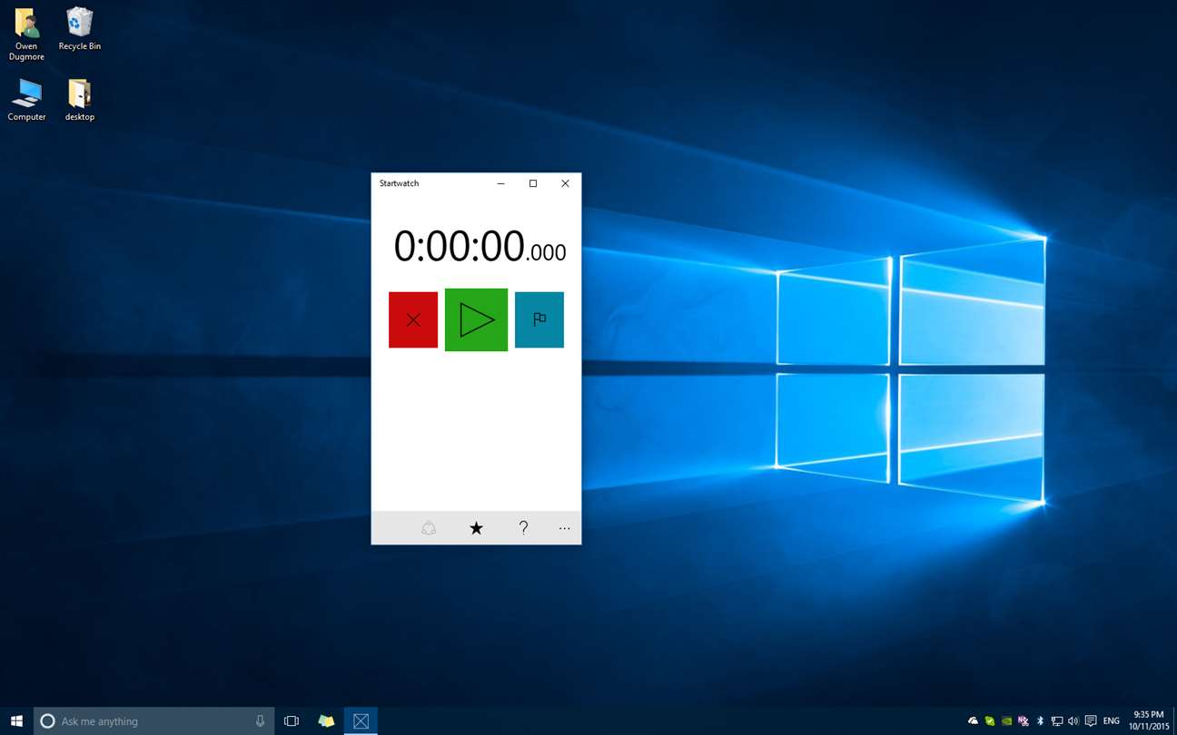Open the OneDrive cloud tray icon
This screenshot has height=735, width=1177.
tap(973, 721)
